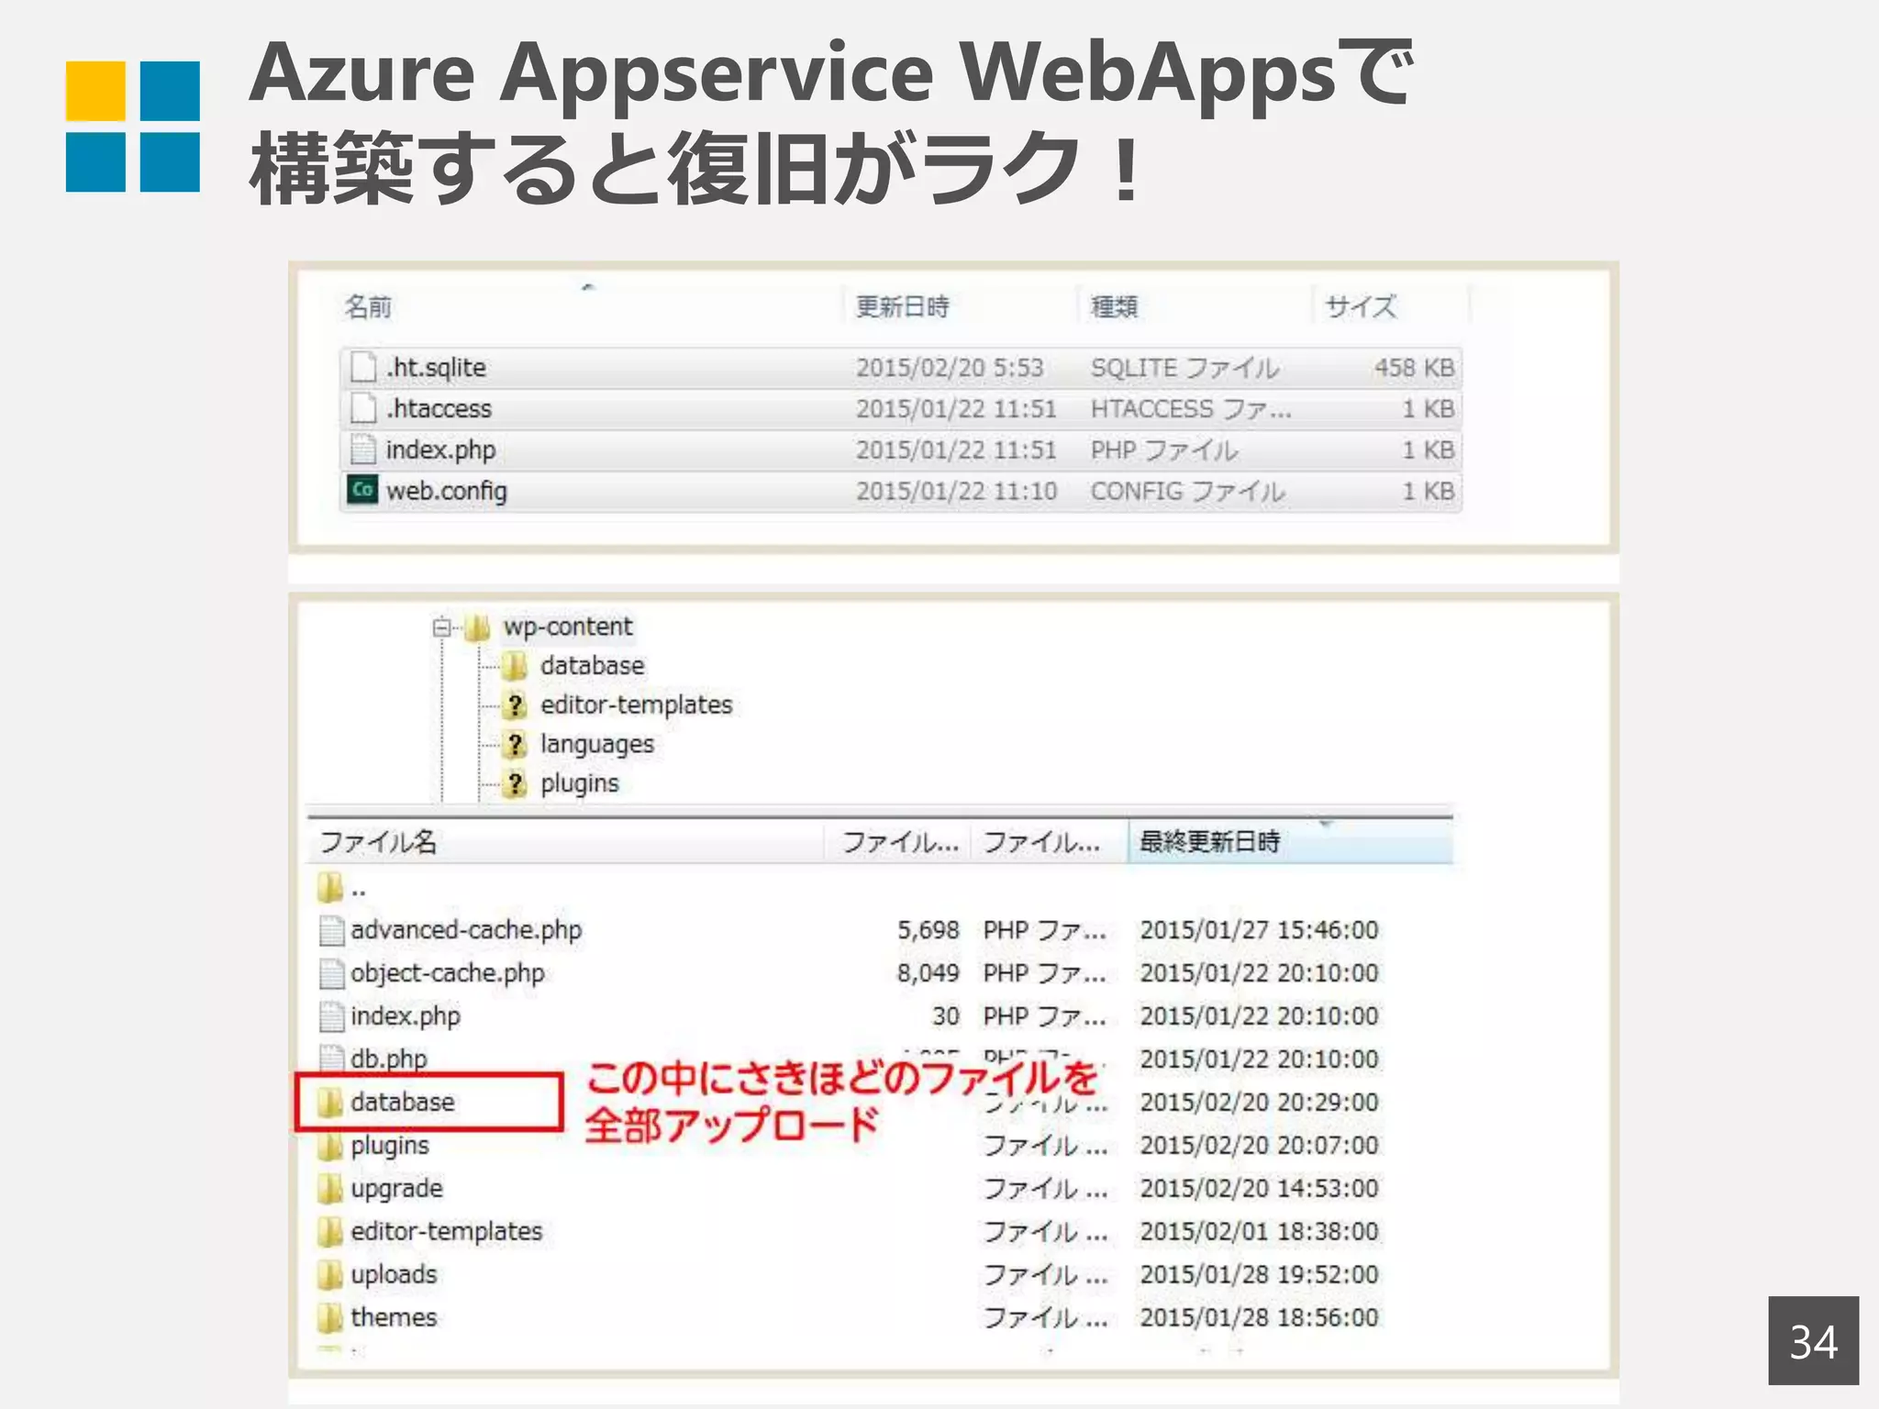Click the languages question-mark folder icon
This screenshot has height=1409, width=1879.
pyautogui.click(x=516, y=745)
